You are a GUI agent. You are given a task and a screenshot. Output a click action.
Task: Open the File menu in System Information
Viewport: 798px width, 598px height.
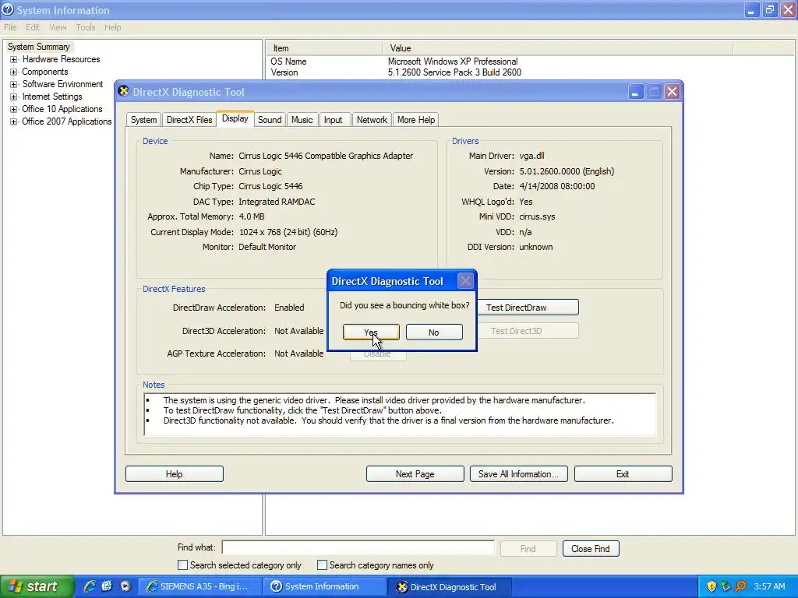point(10,27)
